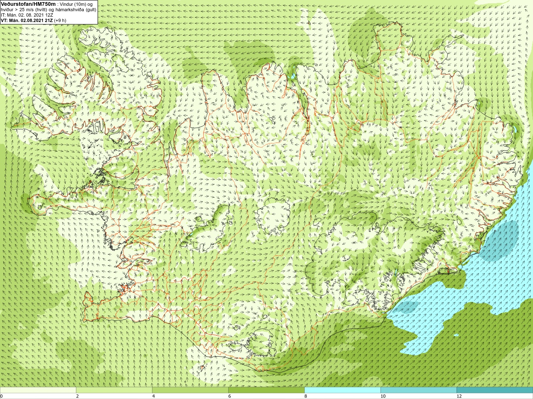Click the 'IT: Mán. 02. 08. 2021 12Z' initial time text
This screenshot has width=533, height=399.
pos(27,15)
